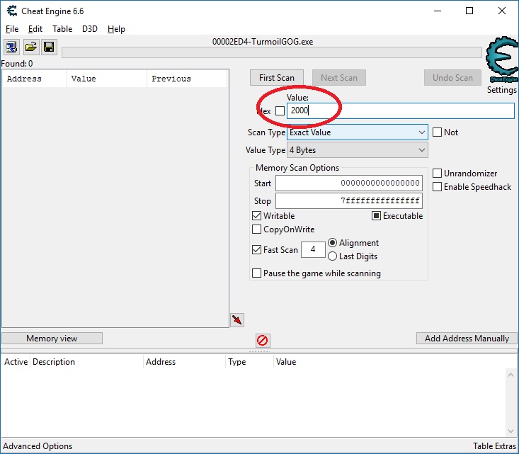The image size is (519, 454).
Task: Click the Value input field
Action: tap(401, 110)
